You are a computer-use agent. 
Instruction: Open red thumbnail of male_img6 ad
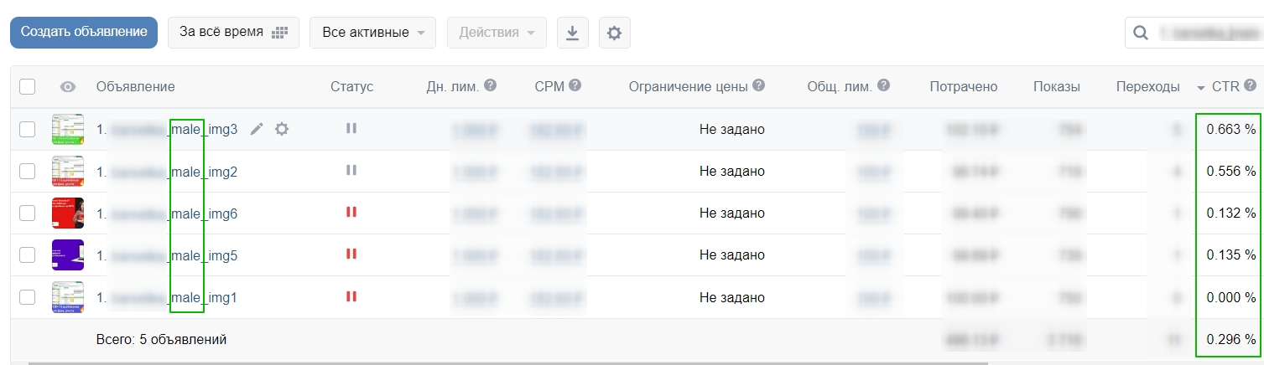coord(68,213)
